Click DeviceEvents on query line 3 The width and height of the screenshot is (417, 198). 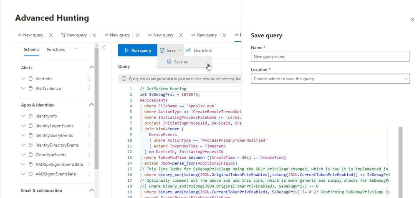(x=154, y=100)
